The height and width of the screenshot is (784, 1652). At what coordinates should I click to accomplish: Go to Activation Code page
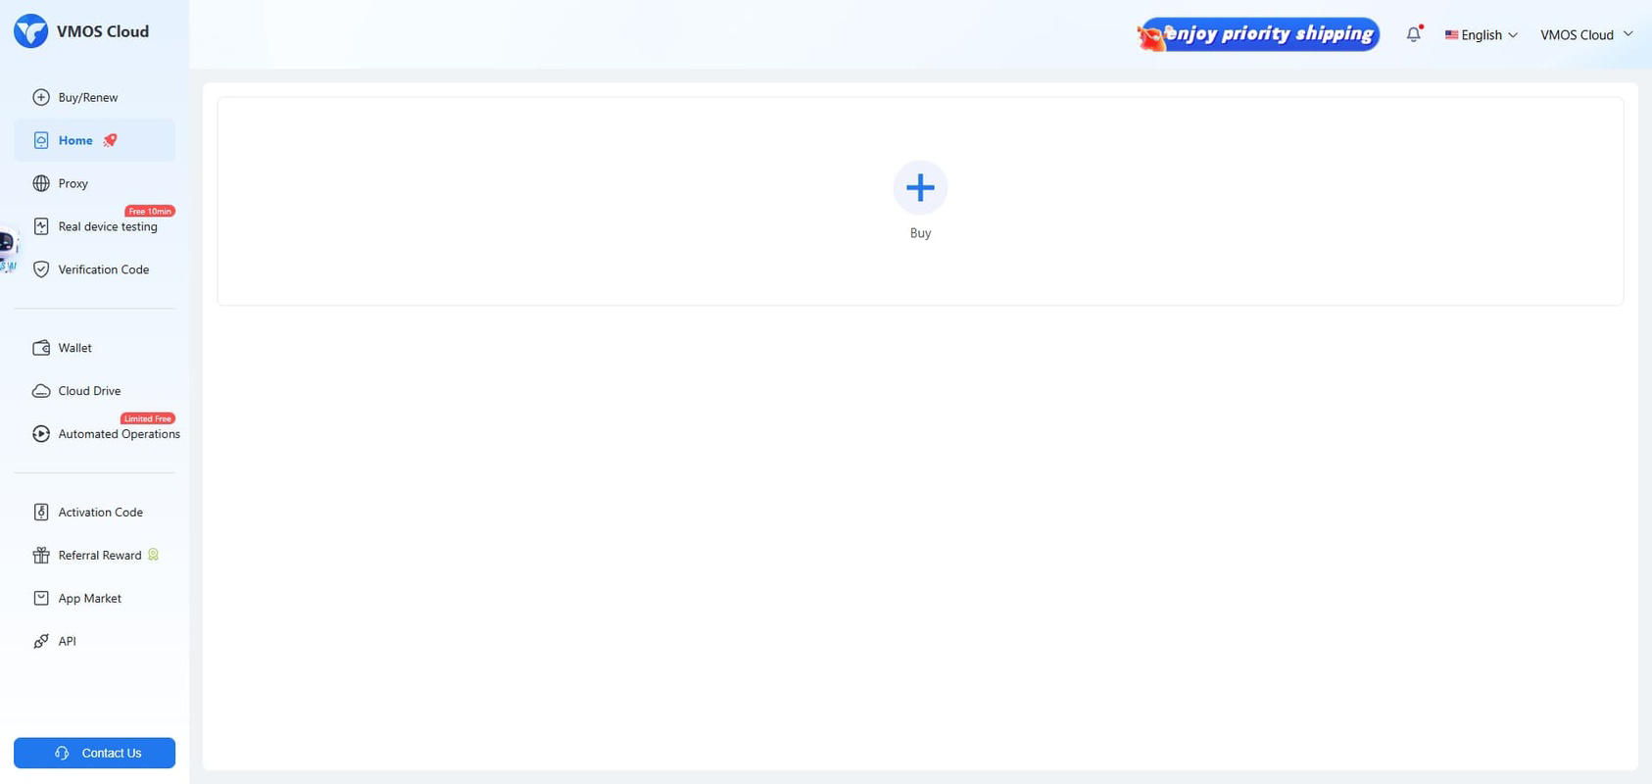[95, 513]
